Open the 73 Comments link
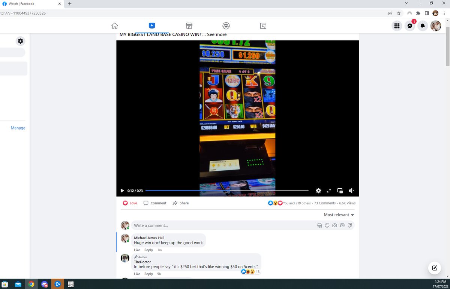Image resolution: width=450 pixels, height=289 pixels. click(325, 203)
